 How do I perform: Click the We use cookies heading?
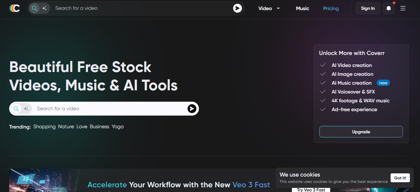[x=300, y=175]
